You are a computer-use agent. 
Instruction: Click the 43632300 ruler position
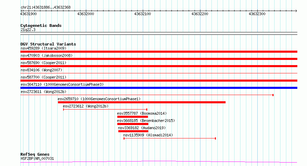(x=257, y=14)
